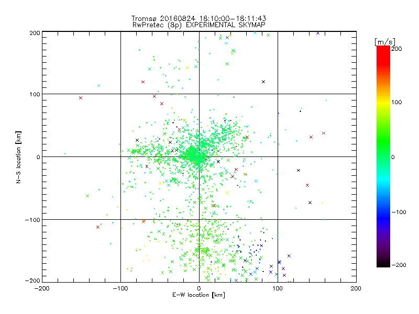Image resolution: width=419 pixels, height=314 pixels.
Task: Click the "[m/s]" unit label above the colorbar
Action: [385, 42]
